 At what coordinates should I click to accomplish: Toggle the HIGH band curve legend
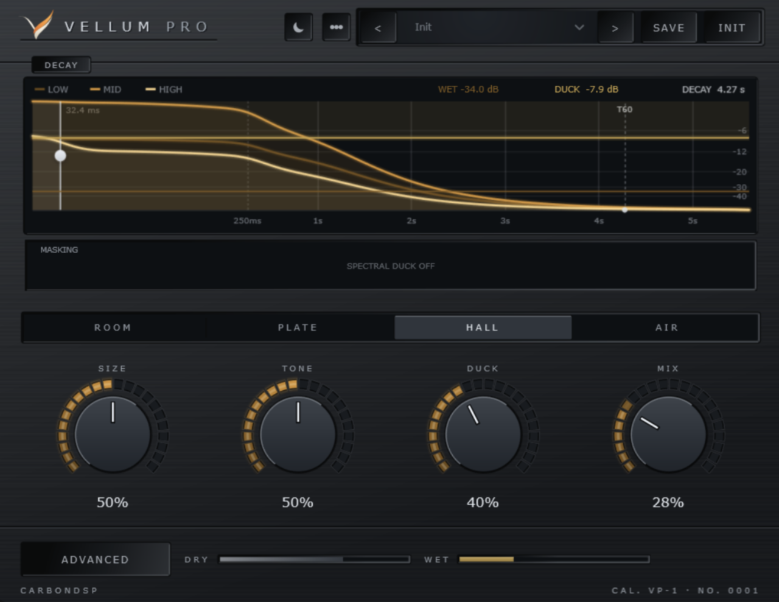164,89
